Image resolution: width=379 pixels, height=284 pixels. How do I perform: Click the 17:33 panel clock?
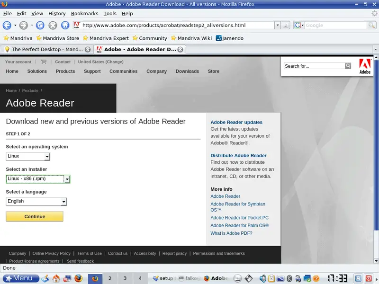[337, 278]
